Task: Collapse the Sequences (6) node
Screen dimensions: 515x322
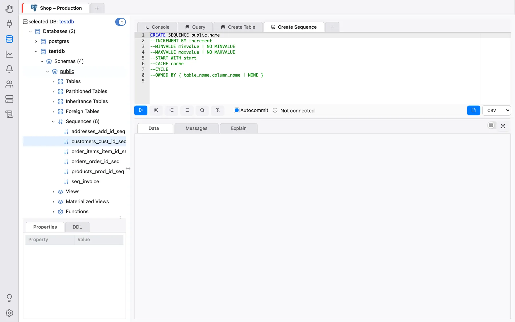Action: tap(53, 122)
